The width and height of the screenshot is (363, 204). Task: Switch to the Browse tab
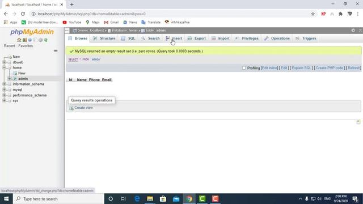point(78,39)
